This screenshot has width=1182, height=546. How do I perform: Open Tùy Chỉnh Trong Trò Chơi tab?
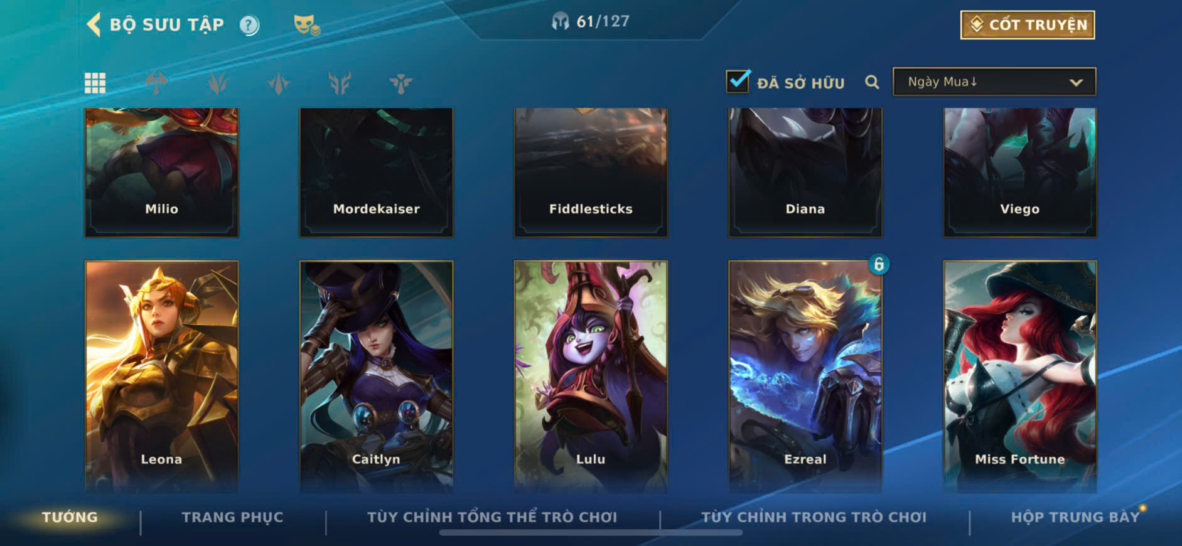tap(814, 517)
